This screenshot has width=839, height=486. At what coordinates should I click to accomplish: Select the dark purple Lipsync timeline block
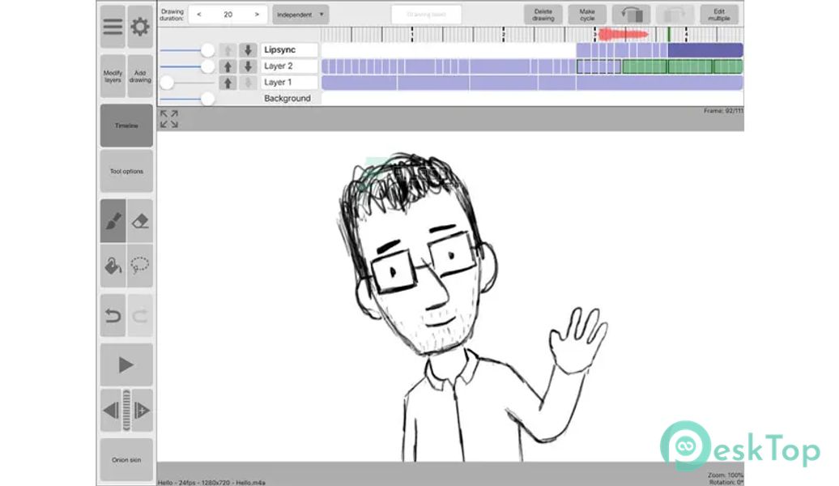tap(705, 50)
